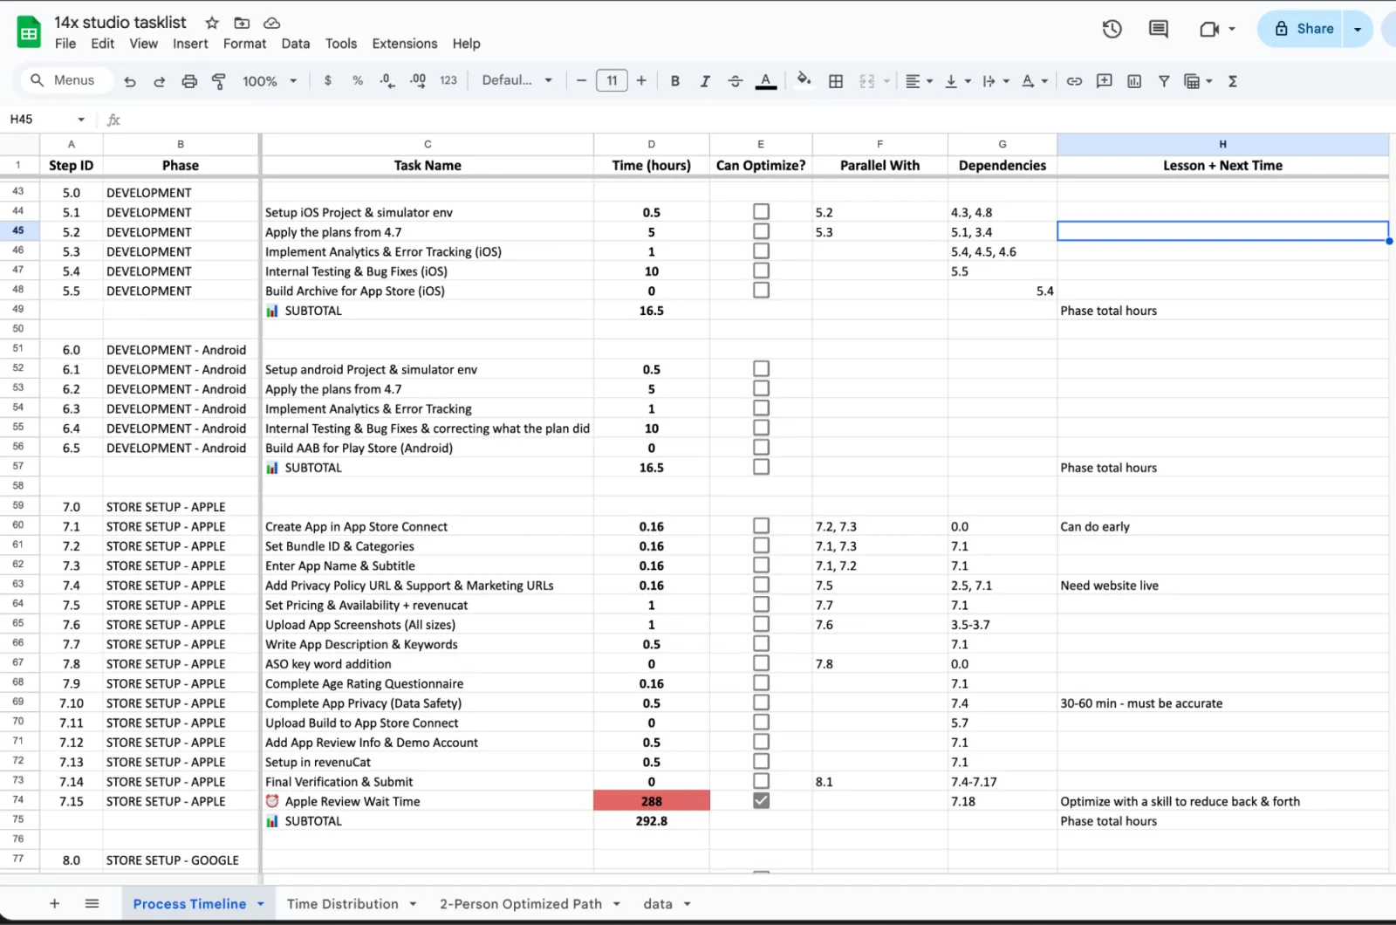Open horizontal align dropdown
This screenshot has width=1396, height=925.
pyautogui.click(x=919, y=81)
